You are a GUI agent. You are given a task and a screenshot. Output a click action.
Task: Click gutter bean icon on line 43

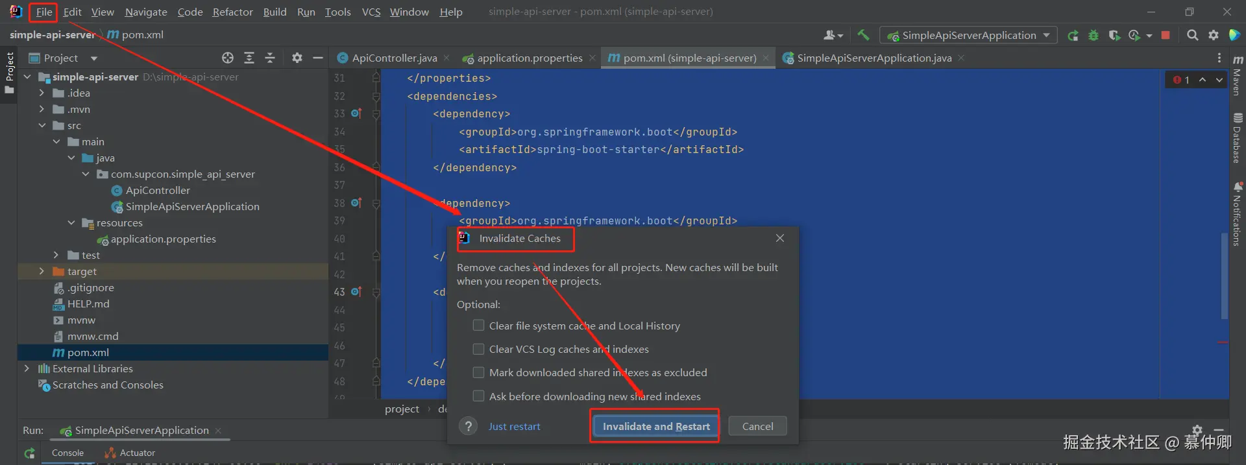[x=356, y=291]
